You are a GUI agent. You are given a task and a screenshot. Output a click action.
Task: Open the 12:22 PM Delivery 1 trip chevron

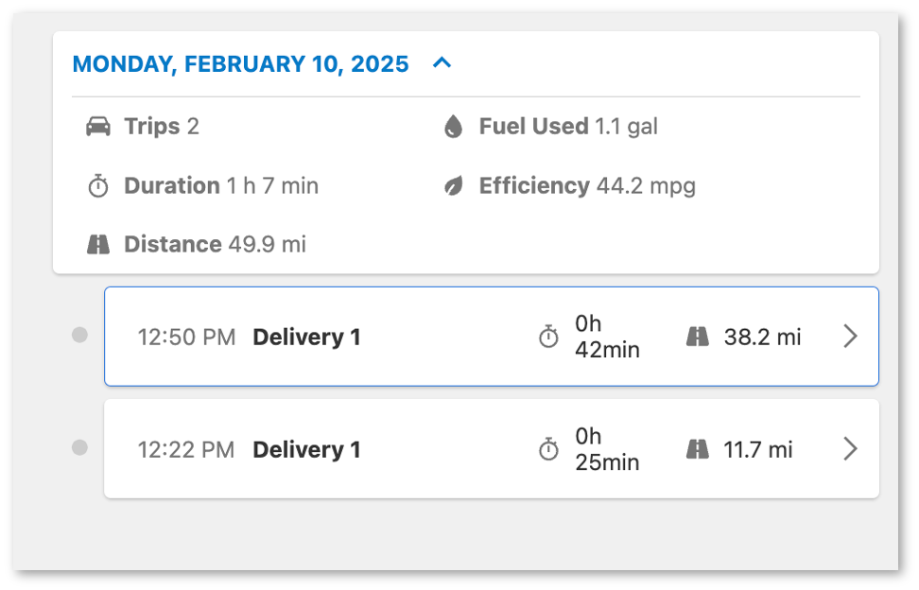[850, 449]
